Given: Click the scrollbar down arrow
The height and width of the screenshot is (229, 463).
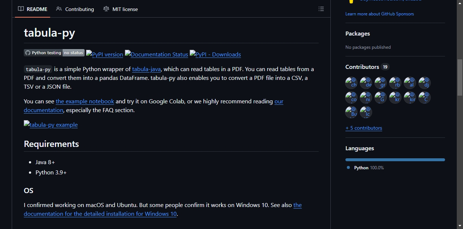Looking at the screenshot, I should pyautogui.click(x=460, y=226).
